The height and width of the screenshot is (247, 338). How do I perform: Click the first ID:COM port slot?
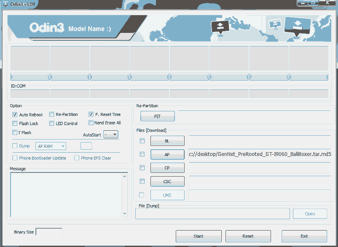(x=30, y=94)
